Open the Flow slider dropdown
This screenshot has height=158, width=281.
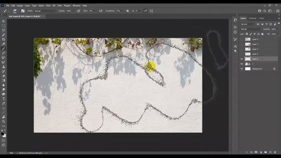coord(96,11)
